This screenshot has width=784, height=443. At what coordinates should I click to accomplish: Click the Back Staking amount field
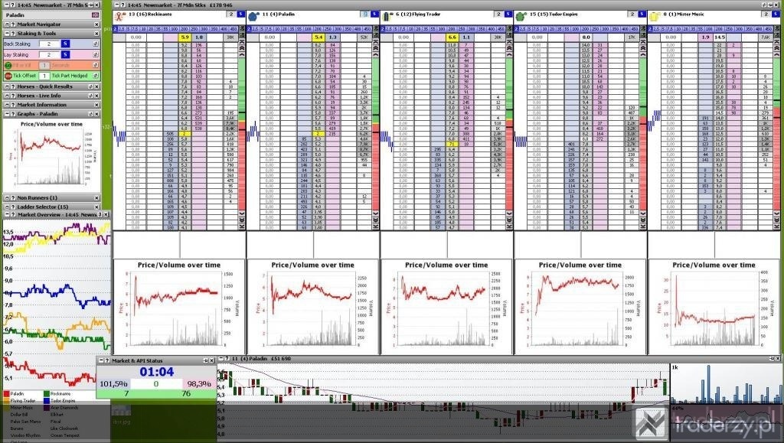pos(49,44)
